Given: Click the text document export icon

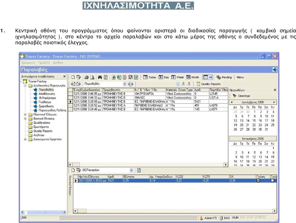Looking at the screenshot, I should (125, 77).
